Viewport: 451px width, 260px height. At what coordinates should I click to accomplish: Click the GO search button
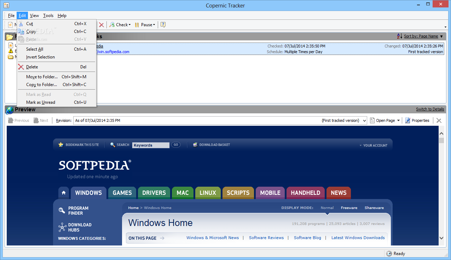176,145
